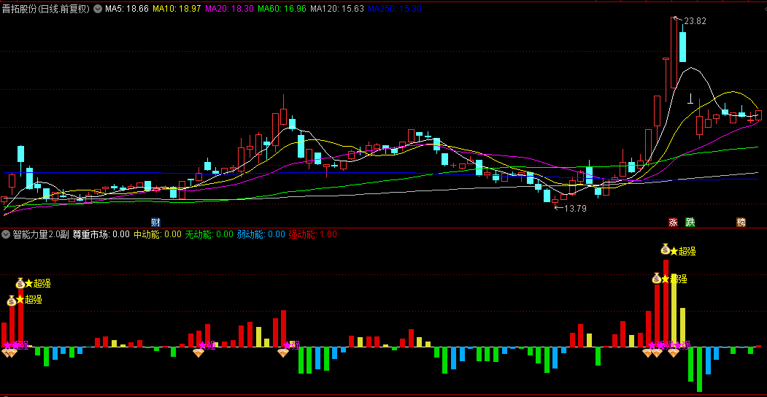Screen dimensions: 767x397
Task: Click the blue 弱动能: 0.00 value
Action: (x=261, y=234)
